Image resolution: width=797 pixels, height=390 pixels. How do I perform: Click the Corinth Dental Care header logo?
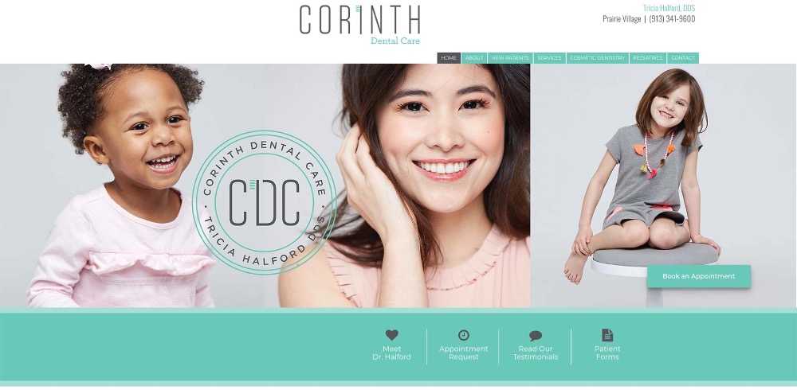click(x=360, y=25)
